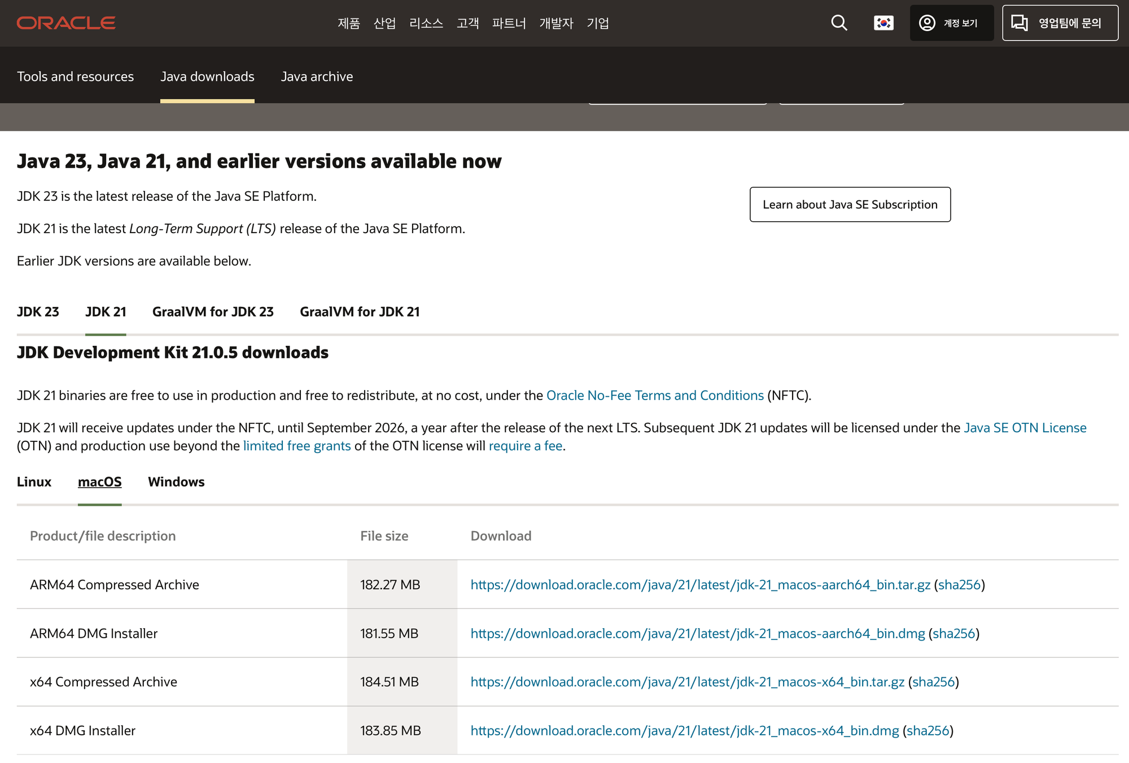This screenshot has height=763, width=1129.
Task: Select the JDK 21 tab
Action: pos(106,312)
